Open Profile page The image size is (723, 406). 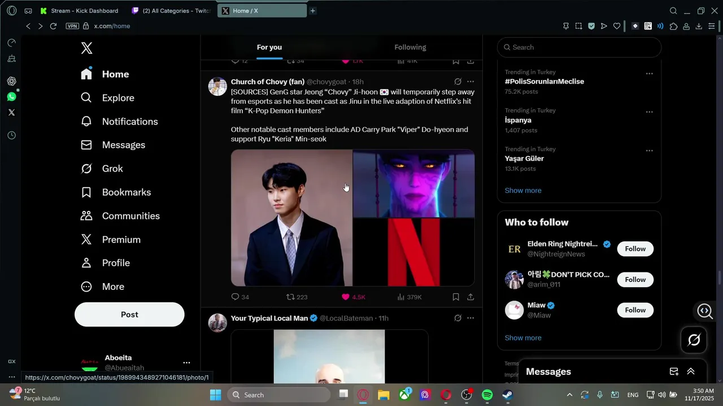tap(105, 263)
